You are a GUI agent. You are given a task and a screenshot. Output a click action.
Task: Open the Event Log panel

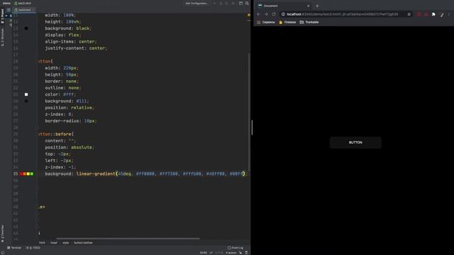pos(236,248)
